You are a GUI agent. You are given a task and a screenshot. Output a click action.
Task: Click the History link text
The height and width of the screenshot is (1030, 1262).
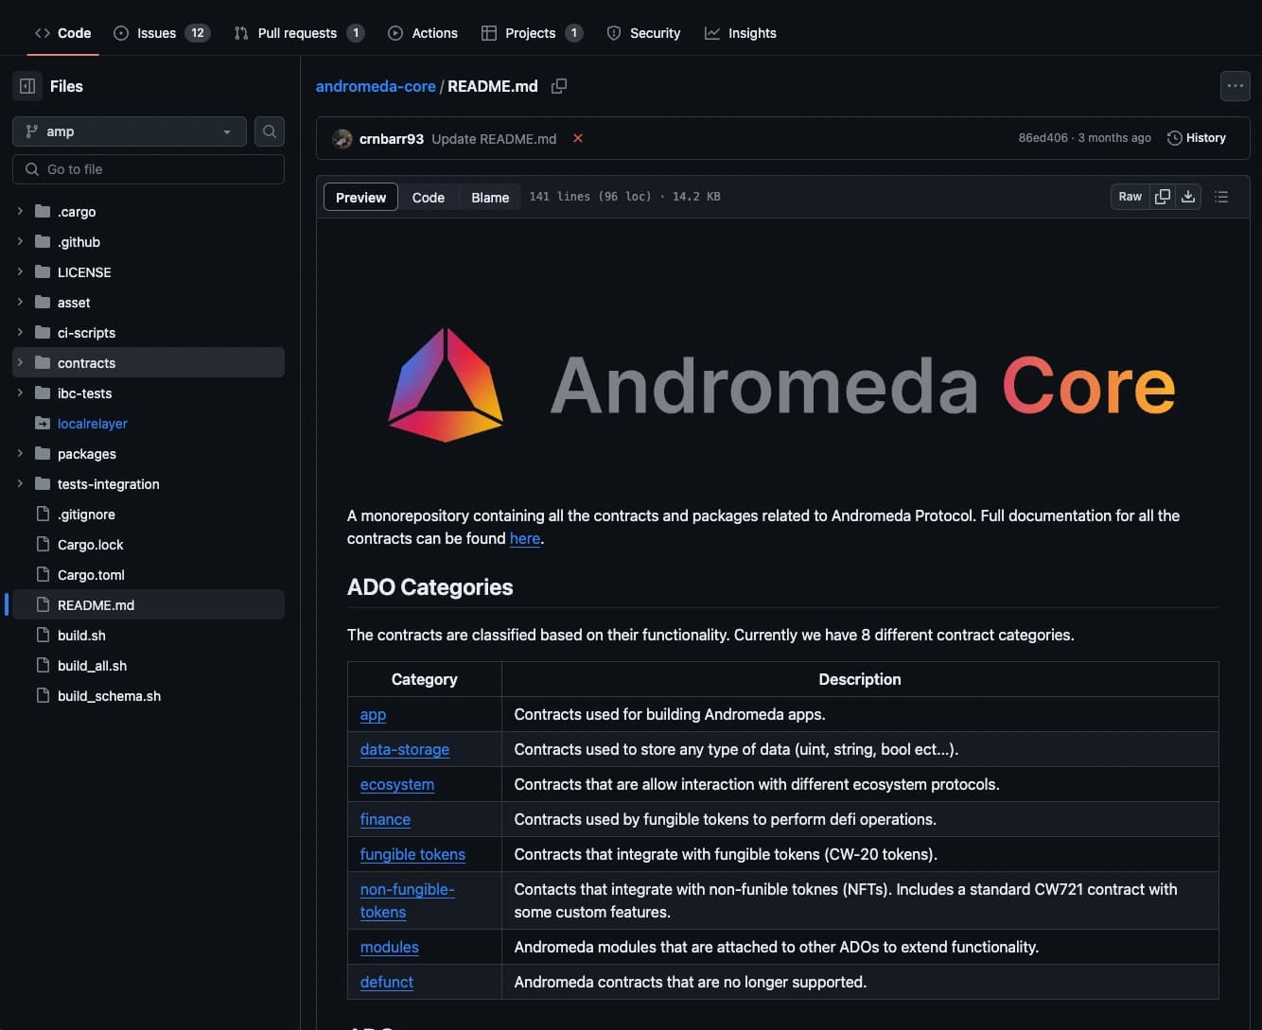[x=1206, y=138]
